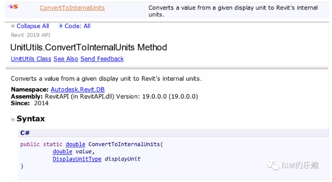Image resolution: width=332 pixels, height=182 pixels.
Task: Click the UnitUtils.ConvertToInternalUnits Method title
Action: (89, 48)
